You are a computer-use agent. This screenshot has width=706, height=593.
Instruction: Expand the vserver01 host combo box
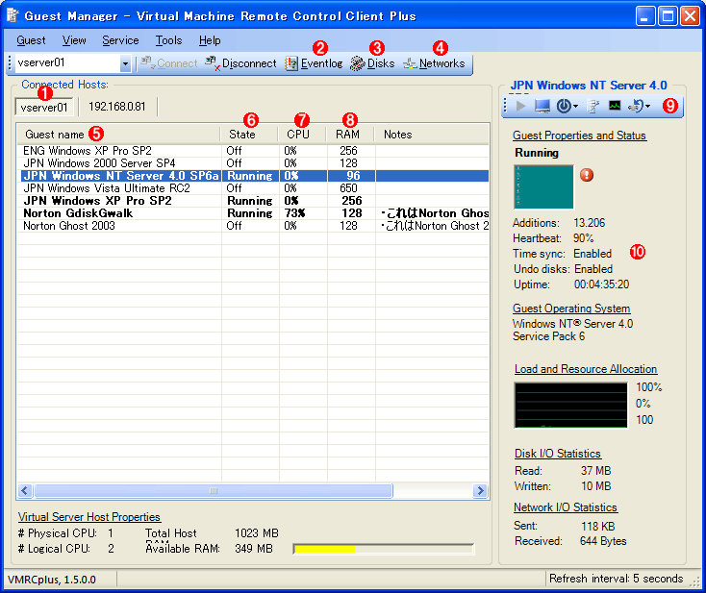click(125, 63)
